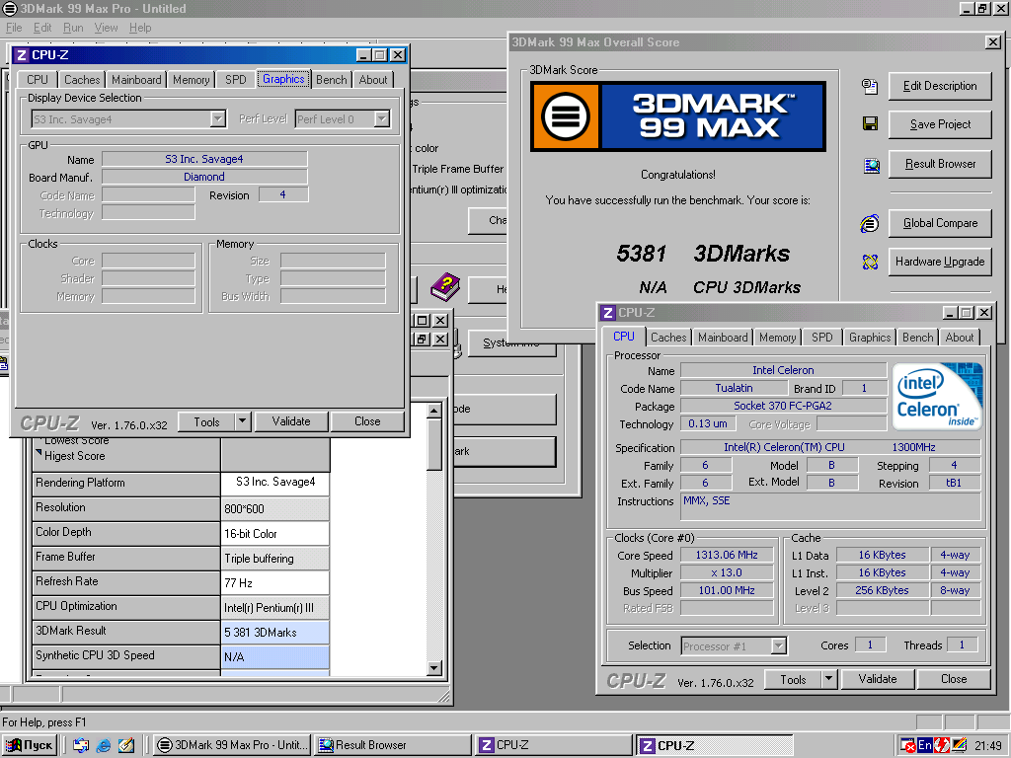
Task: Click the Global Compare button
Action: pos(940,223)
